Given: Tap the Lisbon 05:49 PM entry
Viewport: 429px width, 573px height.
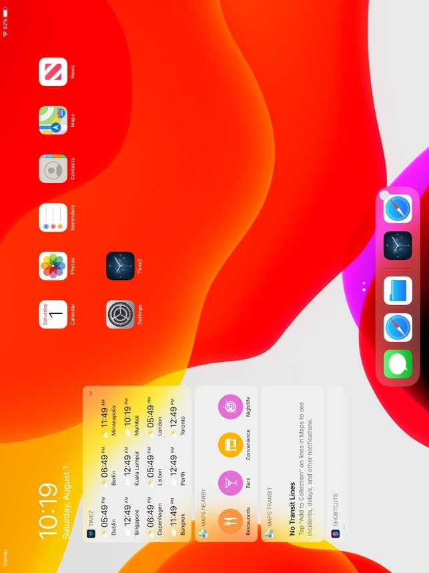Looking at the screenshot, I should (154, 465).
